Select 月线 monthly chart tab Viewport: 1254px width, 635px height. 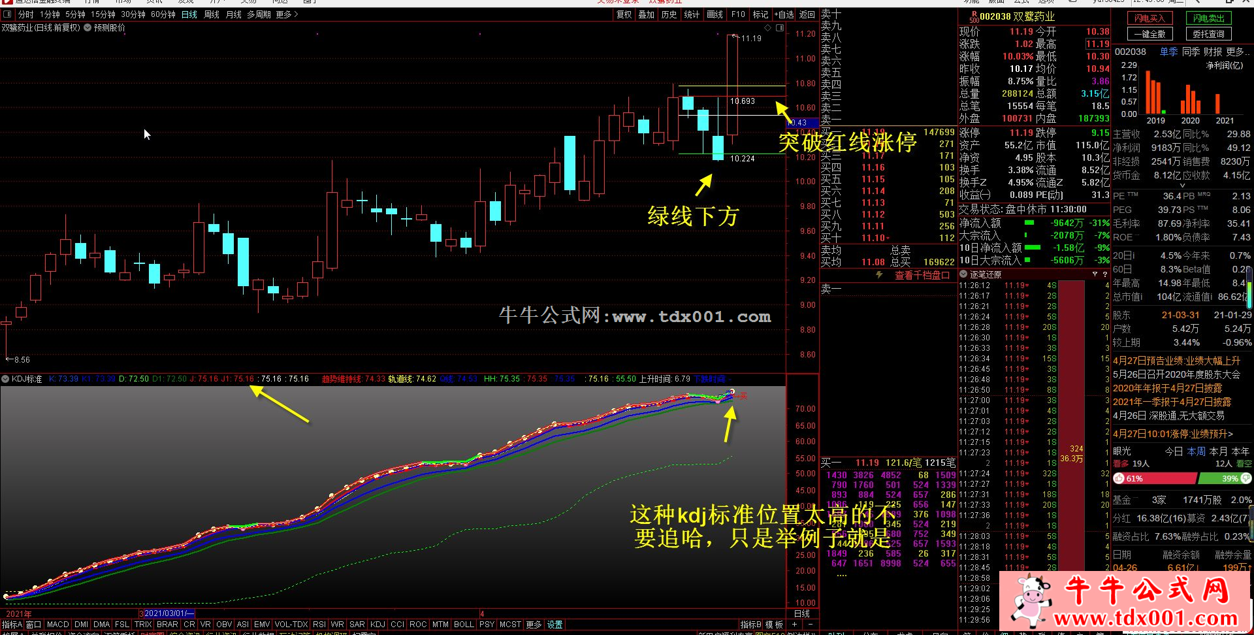(x=234, y=14)
